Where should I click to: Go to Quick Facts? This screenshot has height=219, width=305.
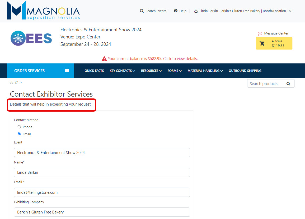tap(94, 71)
